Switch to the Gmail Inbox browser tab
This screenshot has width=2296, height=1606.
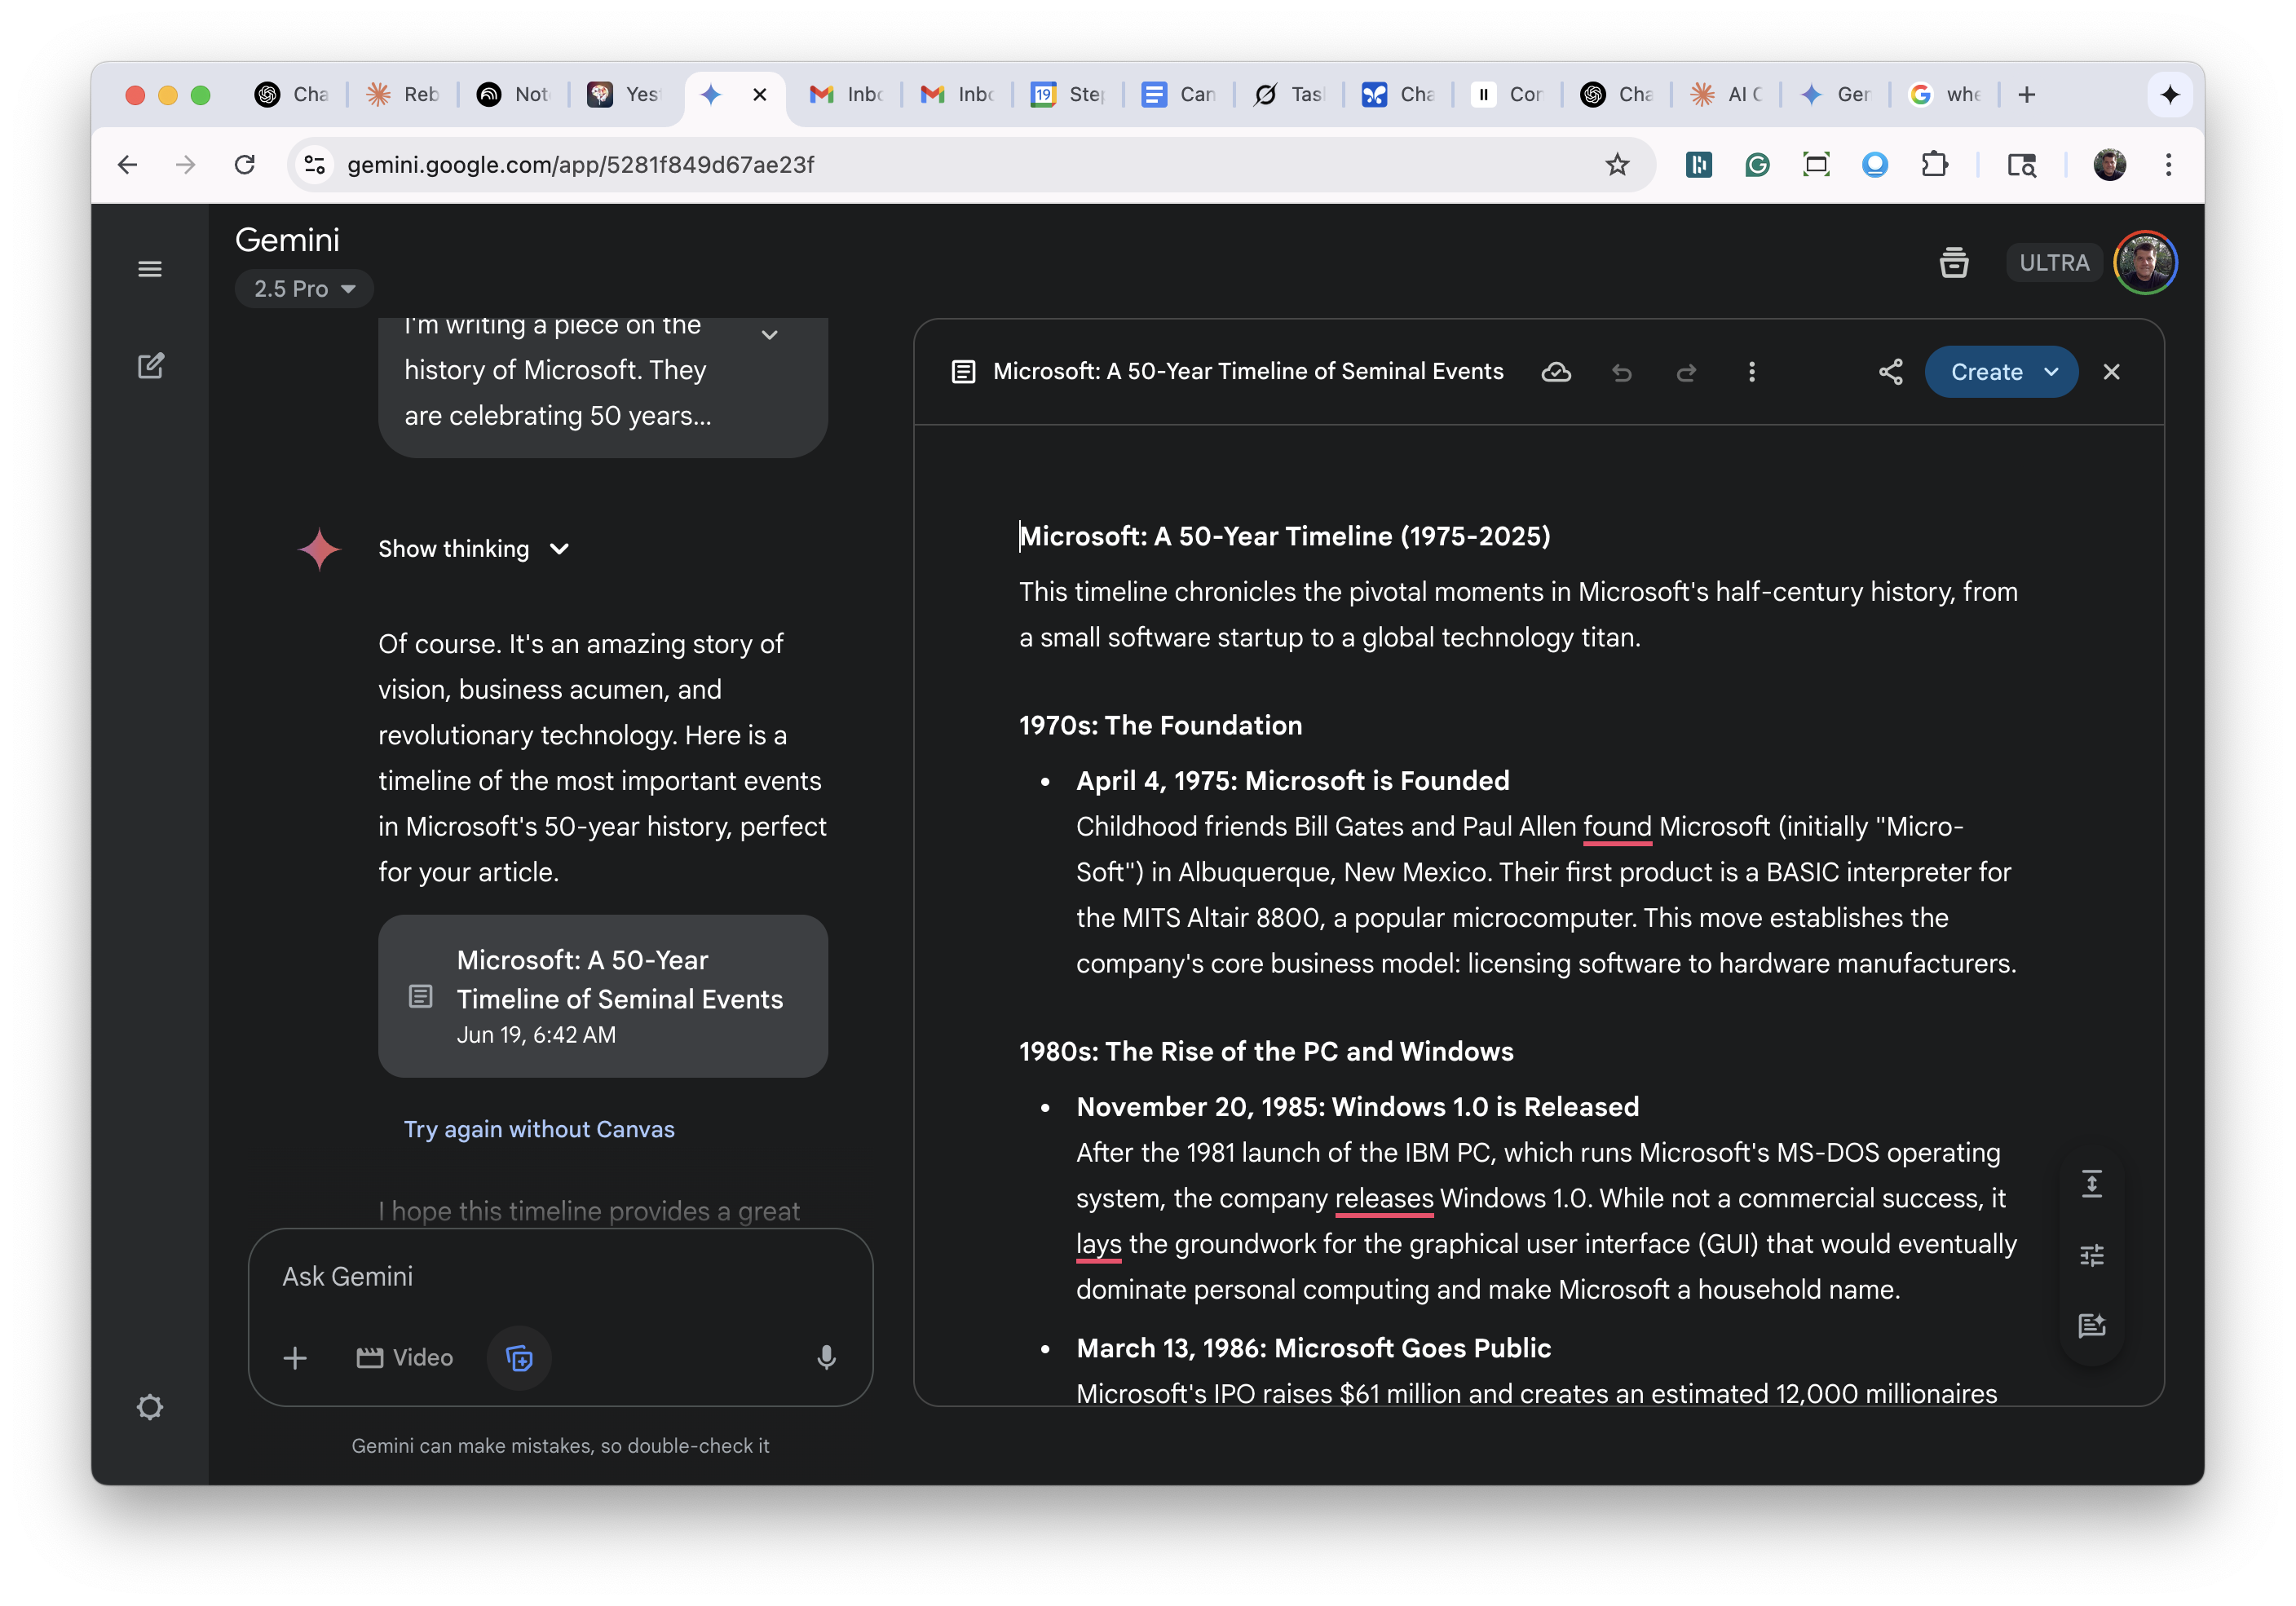tap(845, 94)
